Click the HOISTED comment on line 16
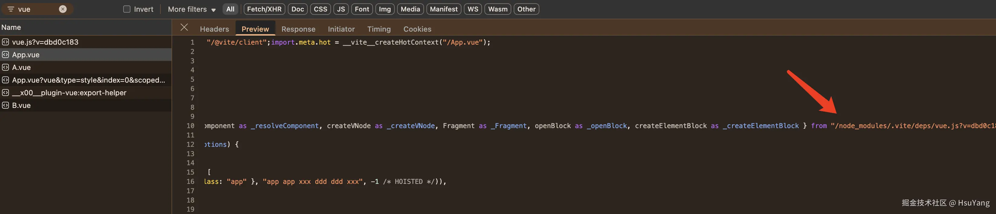 coord(409,182)
